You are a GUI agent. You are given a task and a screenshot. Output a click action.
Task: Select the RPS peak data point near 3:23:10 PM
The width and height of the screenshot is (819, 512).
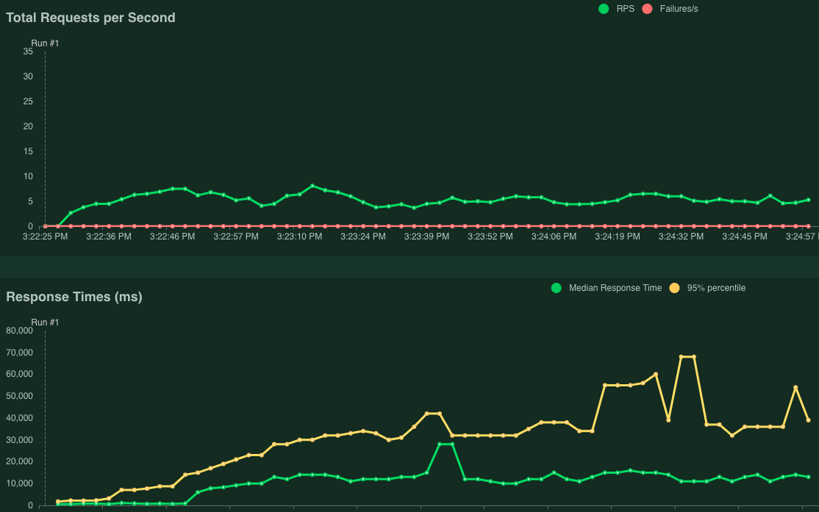click(x=312, y=186)
